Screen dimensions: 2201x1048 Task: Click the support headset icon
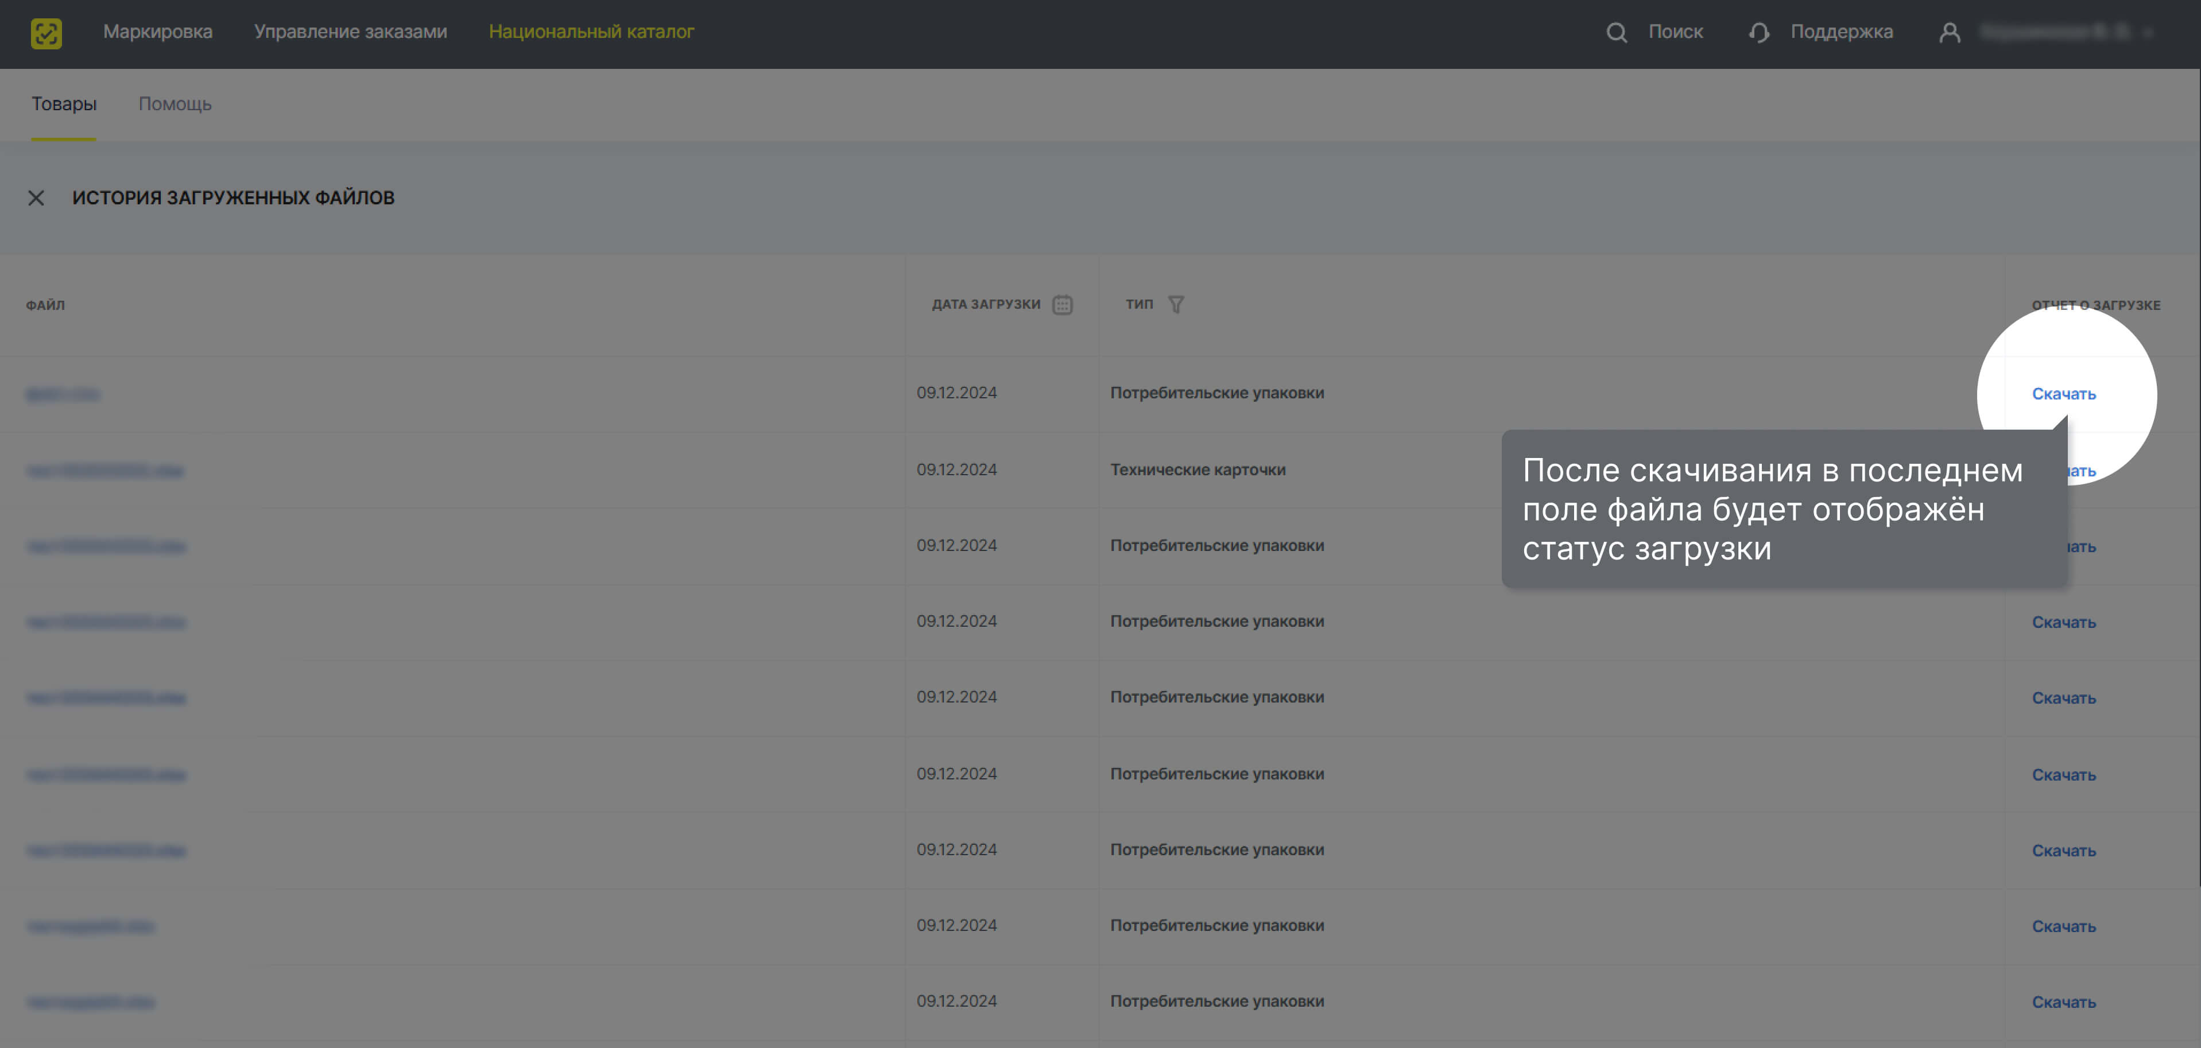pyautogui.click(x=1758, y=33)
